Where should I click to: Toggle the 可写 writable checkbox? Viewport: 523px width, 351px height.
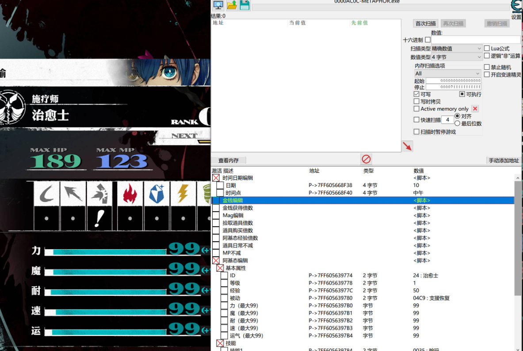(416, 94)
